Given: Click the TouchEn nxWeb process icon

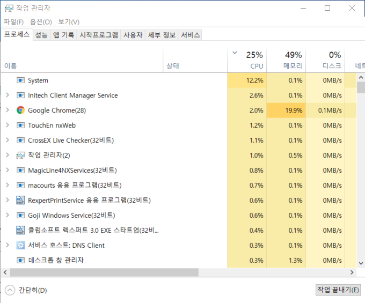Looking at the screenshot, I should [20, 125].
